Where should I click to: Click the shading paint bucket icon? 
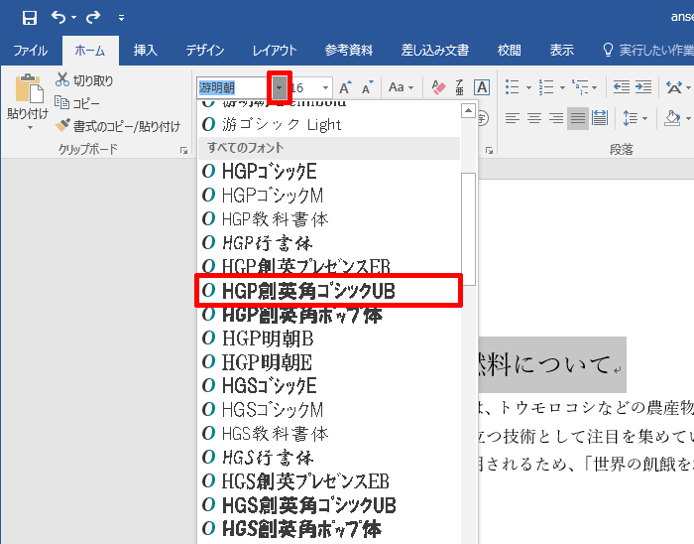pos(672,118)
